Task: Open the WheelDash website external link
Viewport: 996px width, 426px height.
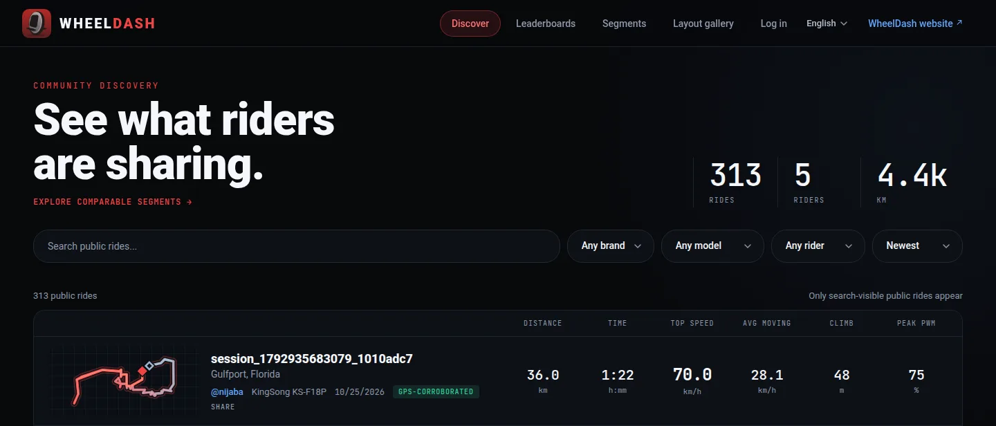Action: (915, 24)
